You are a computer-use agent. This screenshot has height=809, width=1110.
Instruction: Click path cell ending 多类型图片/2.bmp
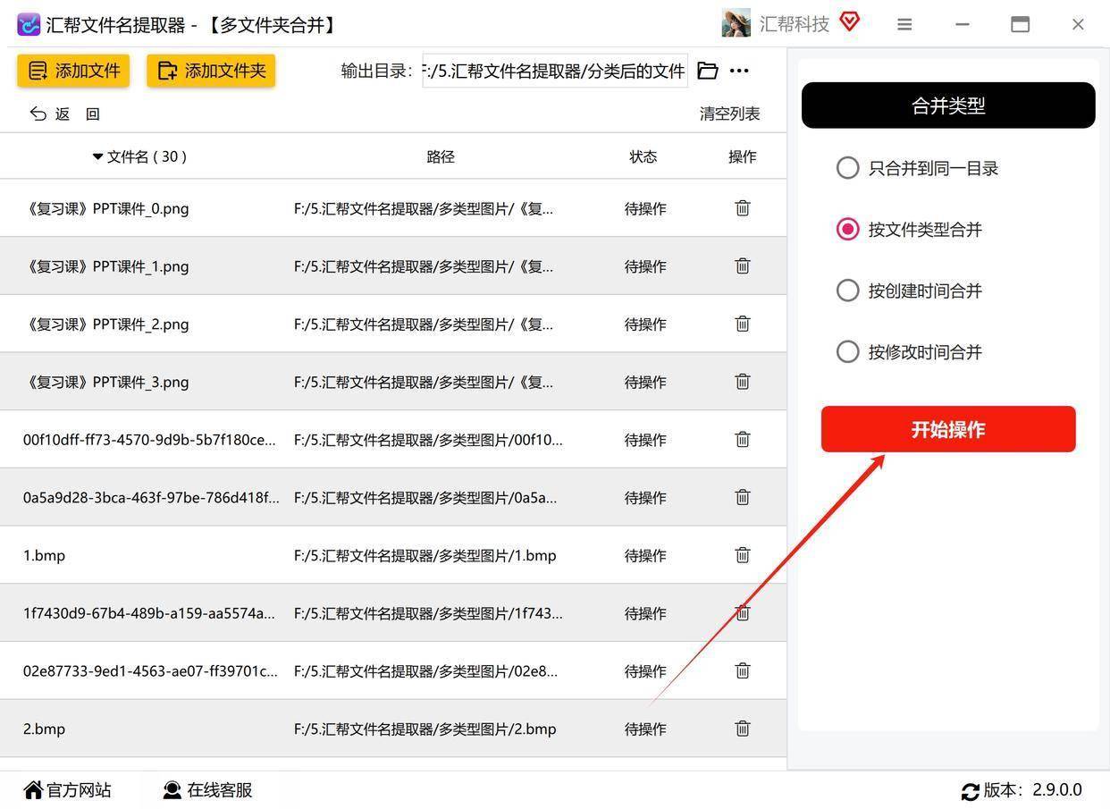[425, 729]
